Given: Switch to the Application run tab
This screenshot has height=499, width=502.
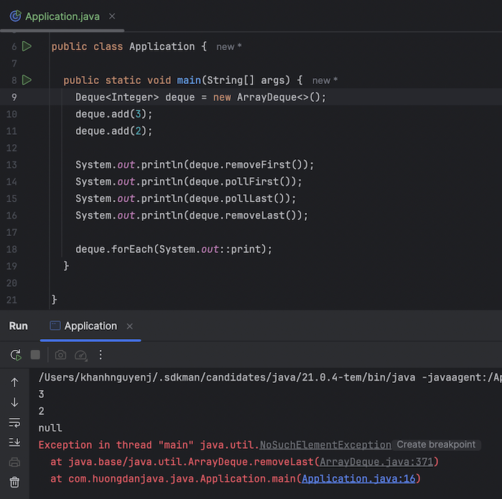Looking at the screenshot, I should coord(90,326).
